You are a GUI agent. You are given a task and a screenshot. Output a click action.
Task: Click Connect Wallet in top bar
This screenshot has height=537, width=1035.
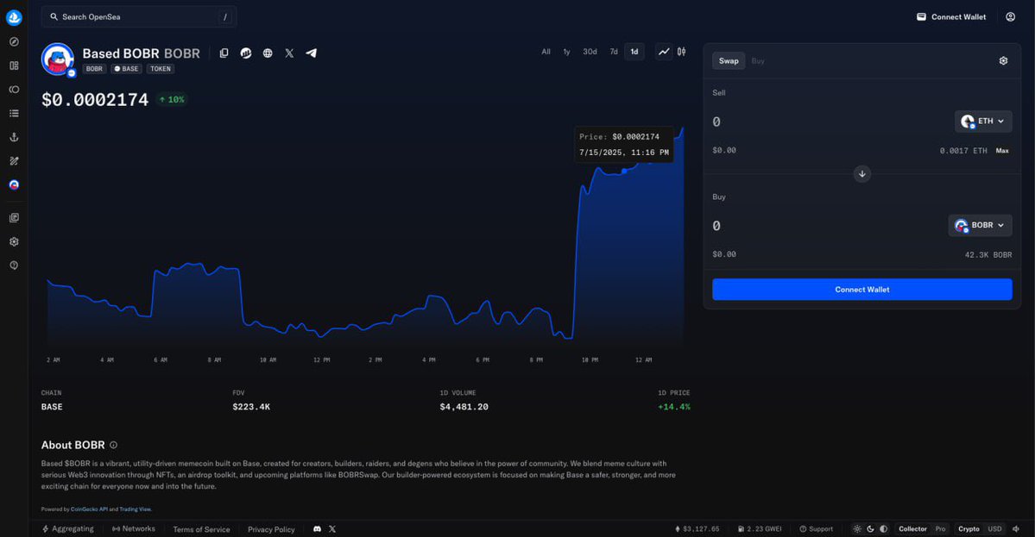pyautogui.click(x=951, y=17)
